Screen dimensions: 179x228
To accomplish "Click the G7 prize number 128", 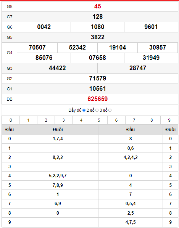I will point(98,16).
